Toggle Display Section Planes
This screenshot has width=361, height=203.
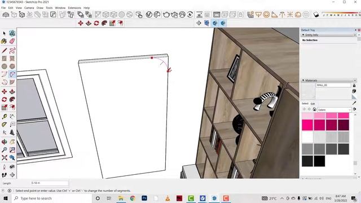coord(207,23)
